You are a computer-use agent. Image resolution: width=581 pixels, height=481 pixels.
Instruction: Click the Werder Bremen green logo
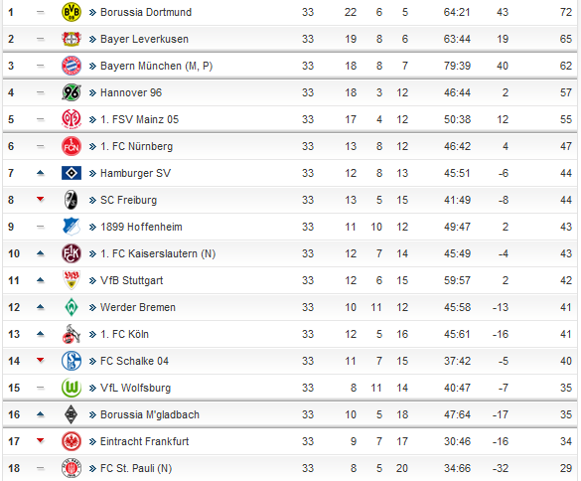(x=72, y=307)
